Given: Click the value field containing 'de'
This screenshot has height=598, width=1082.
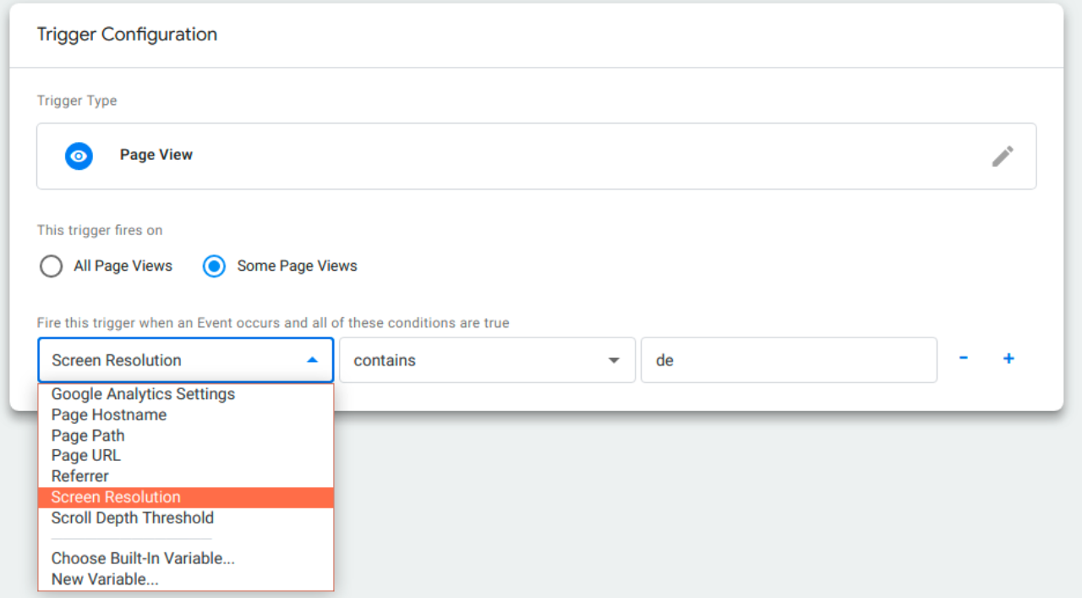Looking at the screenshot, I should 789,360.
